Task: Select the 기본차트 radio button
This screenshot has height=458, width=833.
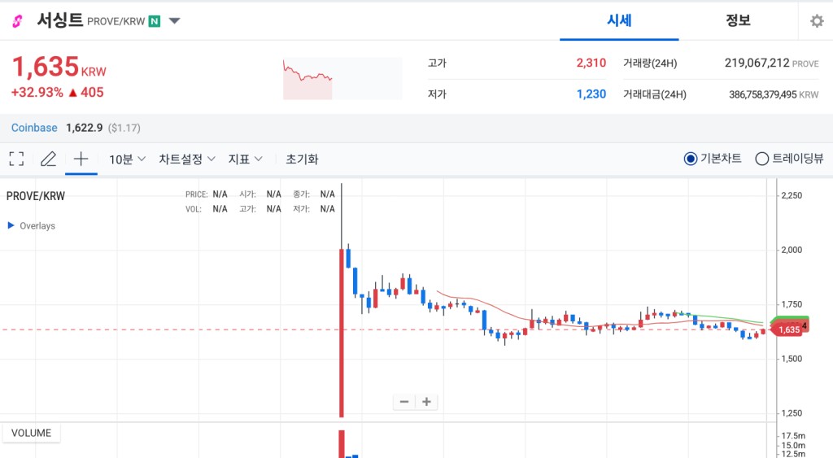Action: (x=691, y=159)
